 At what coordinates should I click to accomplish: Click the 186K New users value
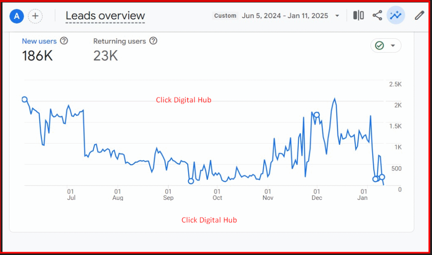tap(38, 56)
